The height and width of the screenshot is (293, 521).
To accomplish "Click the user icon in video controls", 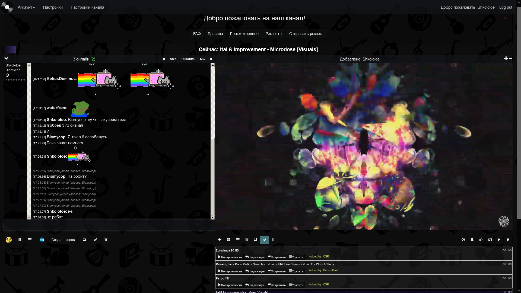I will tap(472, 240).
